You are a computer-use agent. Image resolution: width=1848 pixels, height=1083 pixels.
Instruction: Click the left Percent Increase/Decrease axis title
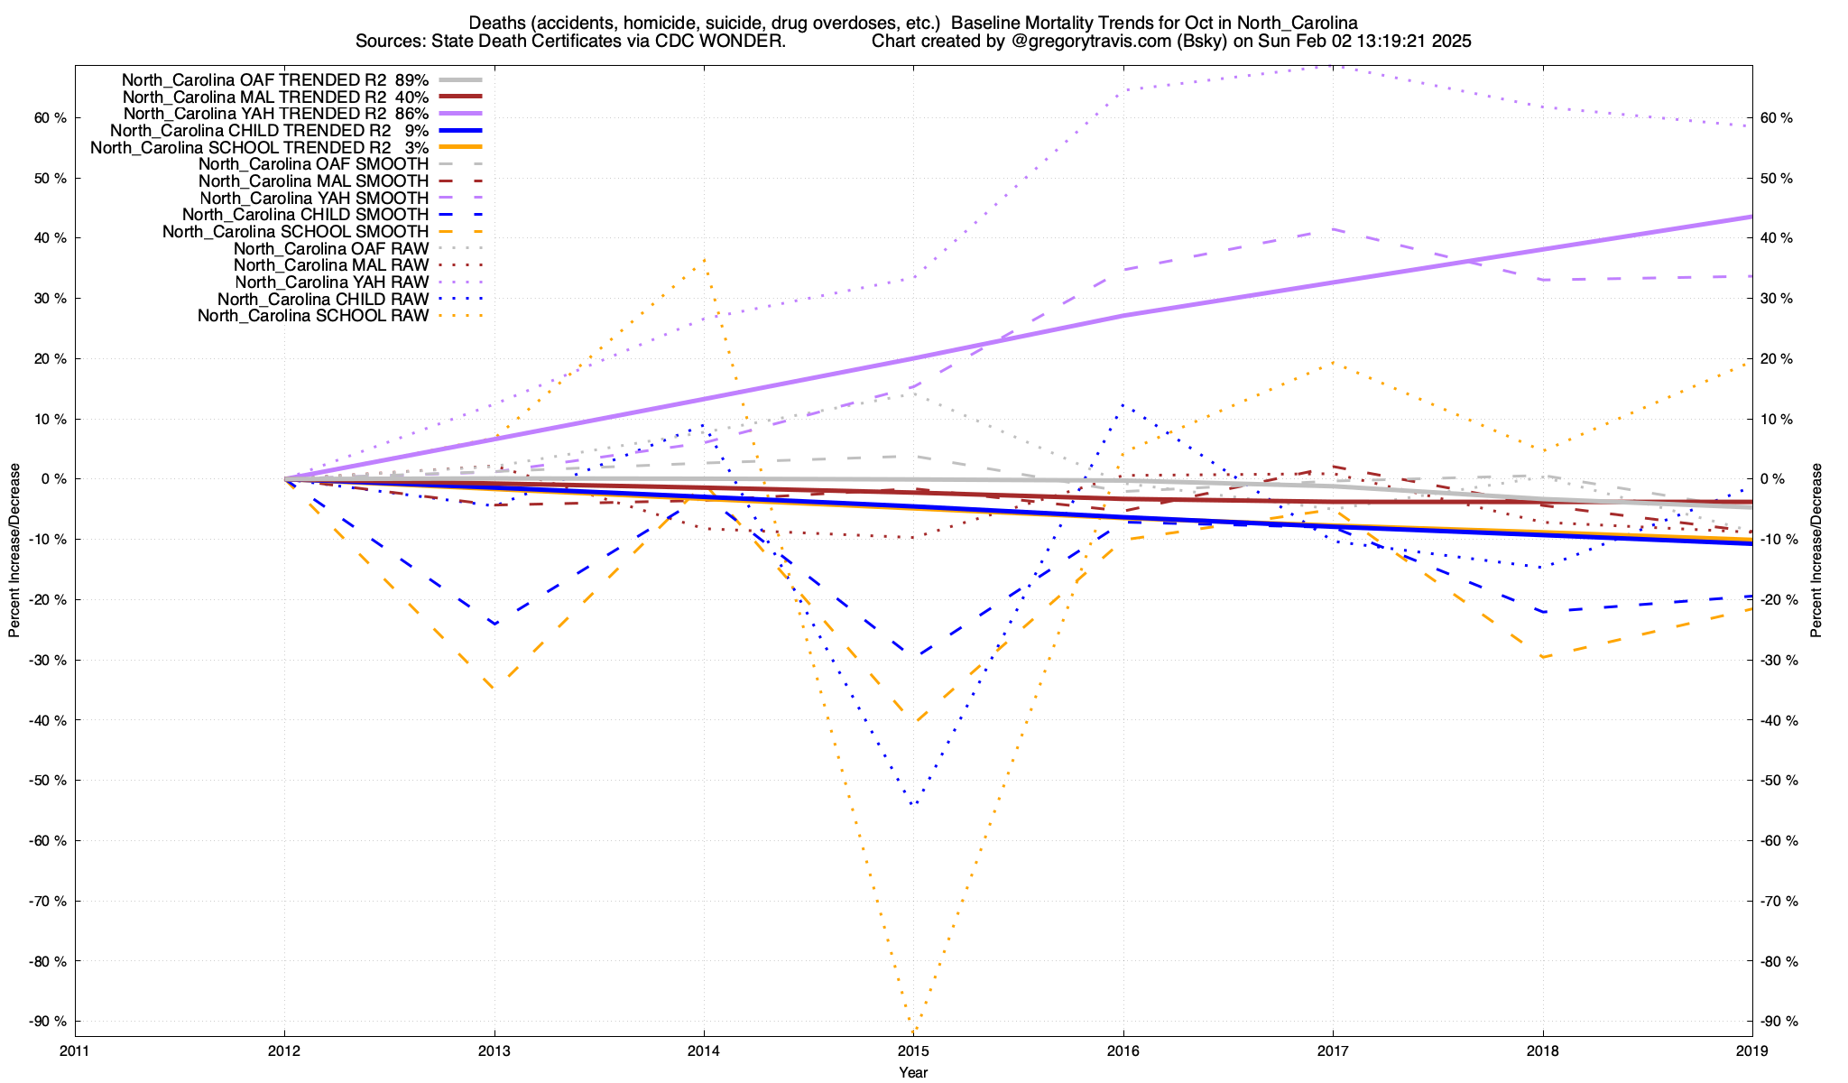(14, 551)
